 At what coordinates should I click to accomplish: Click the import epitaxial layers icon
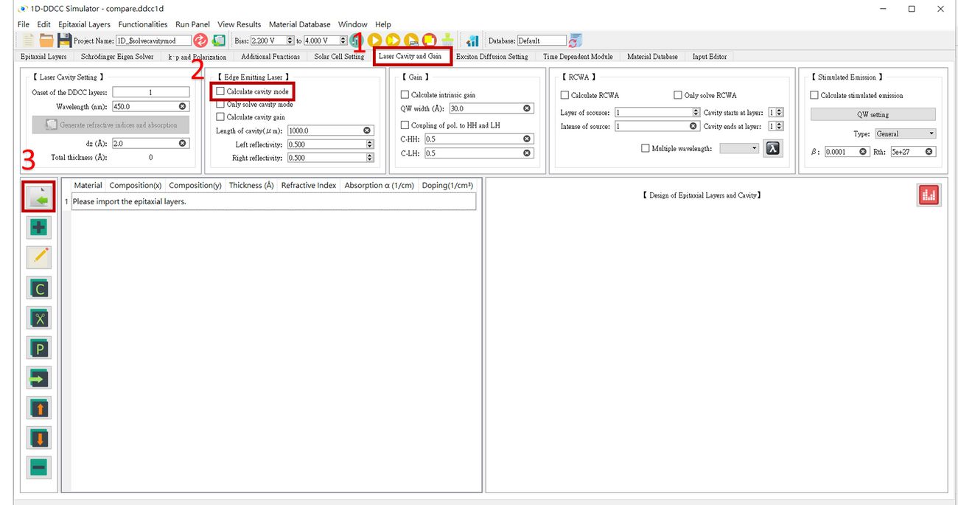coord(38,198)
